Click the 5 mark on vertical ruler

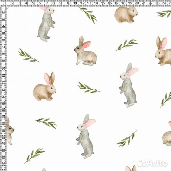pos(3,33)
